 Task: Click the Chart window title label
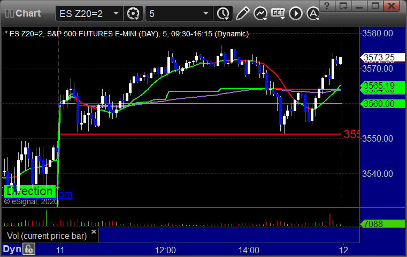[28, 13]
